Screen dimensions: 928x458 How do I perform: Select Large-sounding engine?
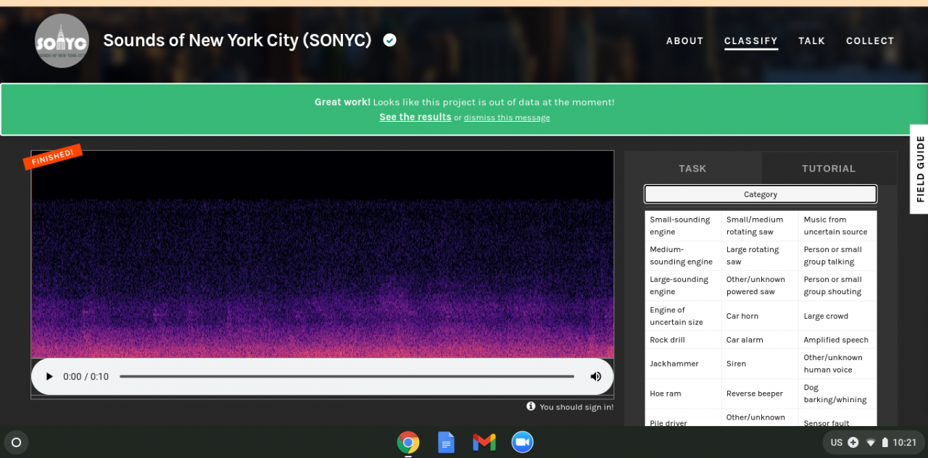683,286
